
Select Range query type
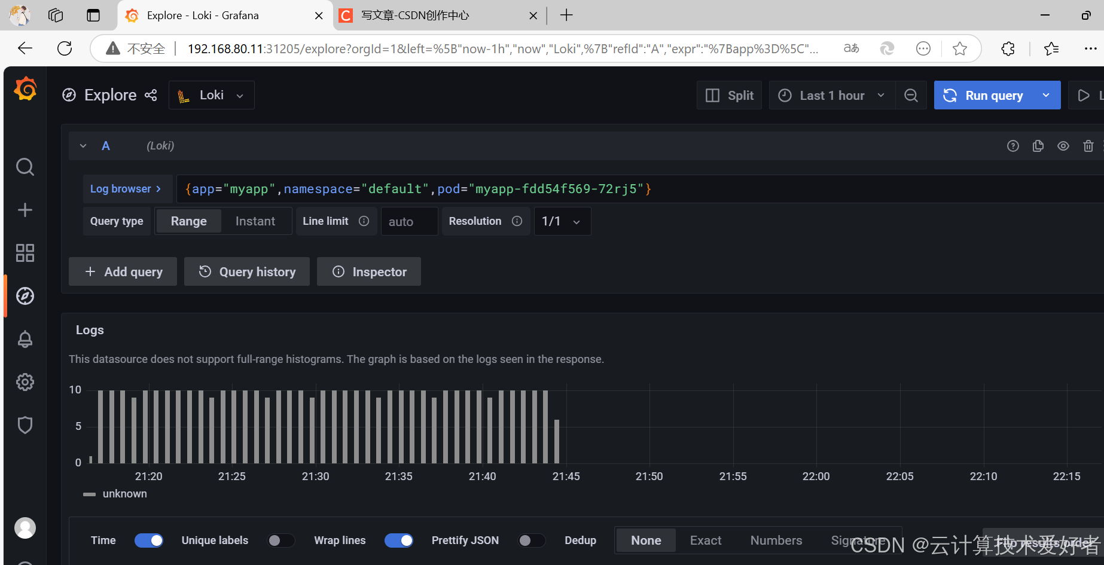tap(189, 221)
